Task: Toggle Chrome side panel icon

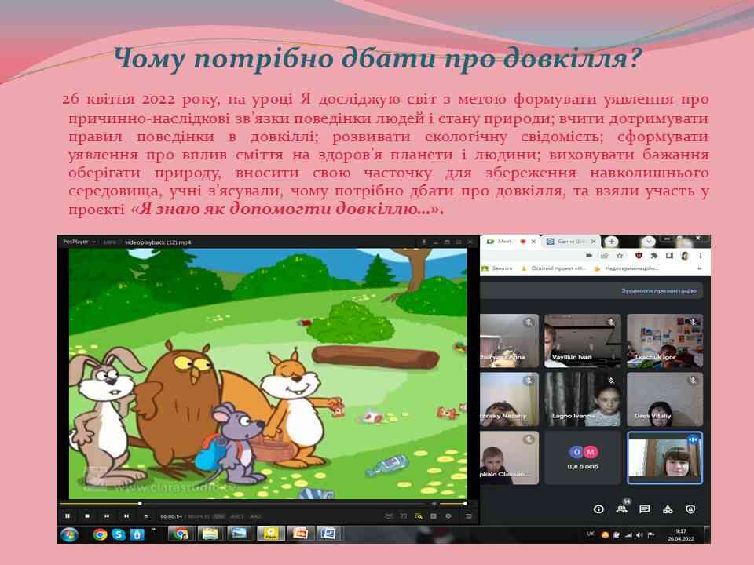Action: [669, 256]
